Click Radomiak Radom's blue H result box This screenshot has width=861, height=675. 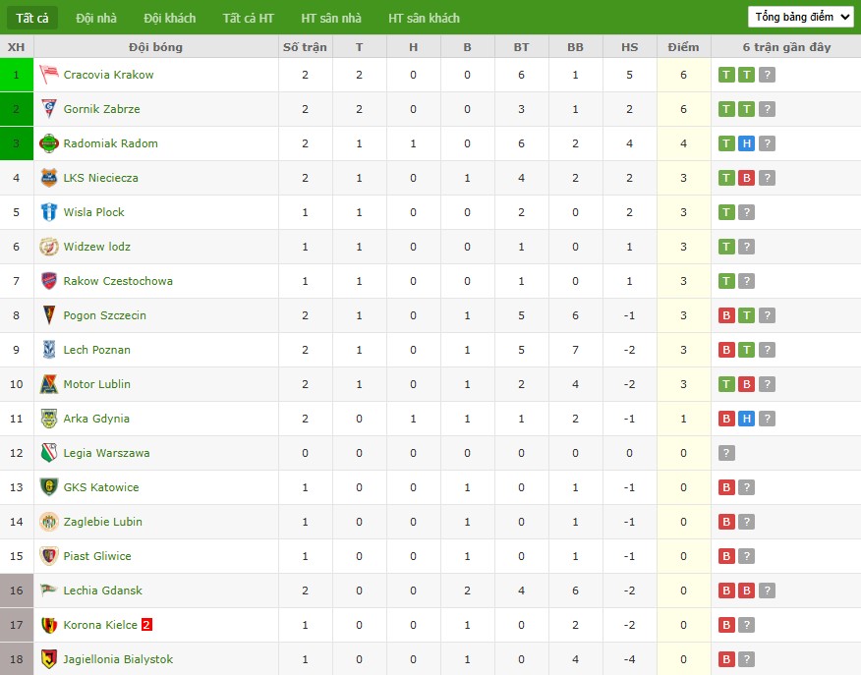[746, 143]
